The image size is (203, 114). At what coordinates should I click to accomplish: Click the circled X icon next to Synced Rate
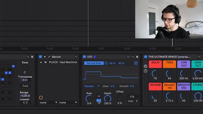(106, 63)
